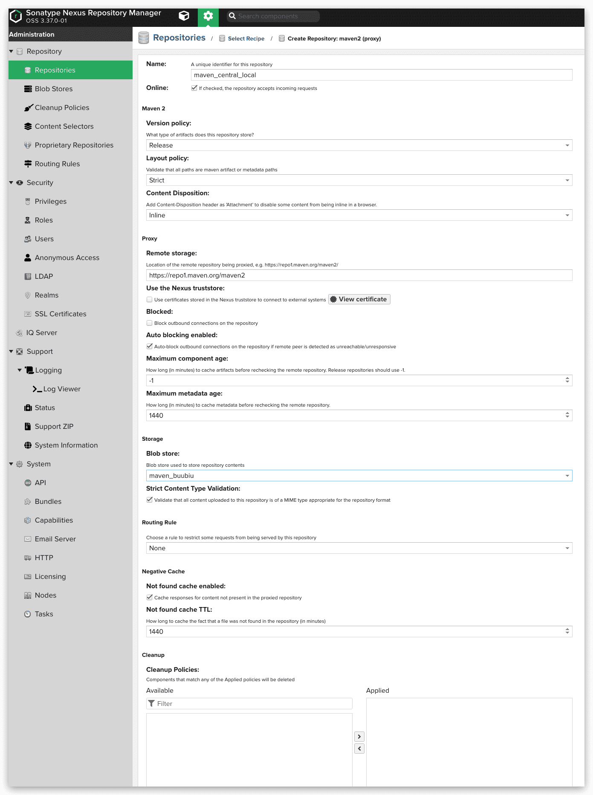Enable the Blocked checkbox

pos(150,323)
